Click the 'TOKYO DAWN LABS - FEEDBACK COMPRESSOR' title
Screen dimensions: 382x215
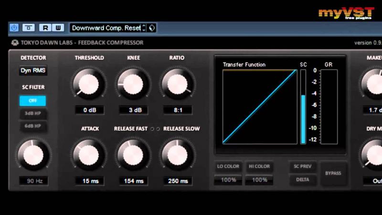coord(82,43)
